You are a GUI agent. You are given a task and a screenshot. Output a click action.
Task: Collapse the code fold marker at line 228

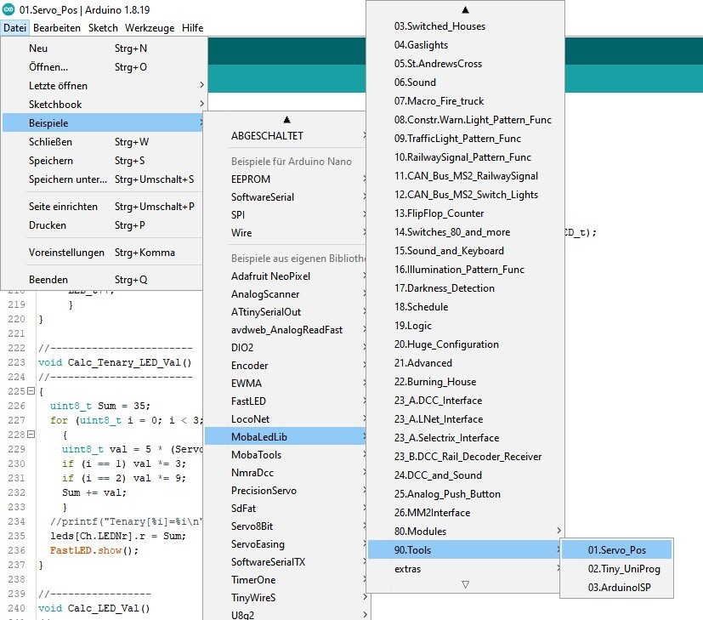31,434
